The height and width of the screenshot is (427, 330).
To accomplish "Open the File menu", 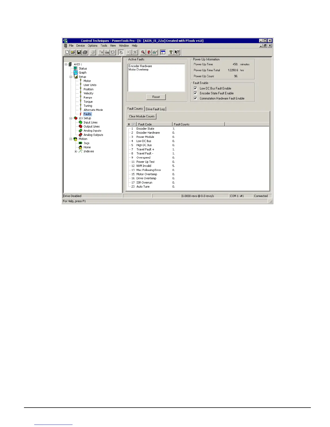I will [71, 46].
